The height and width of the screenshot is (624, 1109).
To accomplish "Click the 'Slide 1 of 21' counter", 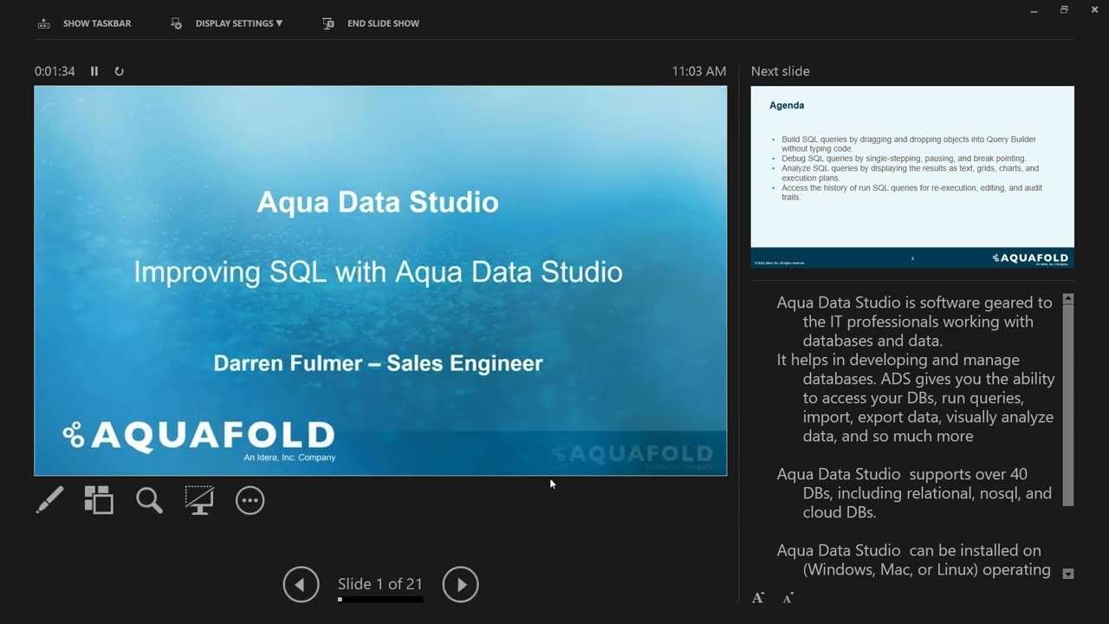I will coord(380,583).
